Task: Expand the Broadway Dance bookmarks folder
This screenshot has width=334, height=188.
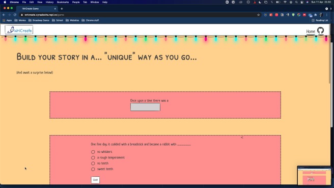Action: [39, 20]
